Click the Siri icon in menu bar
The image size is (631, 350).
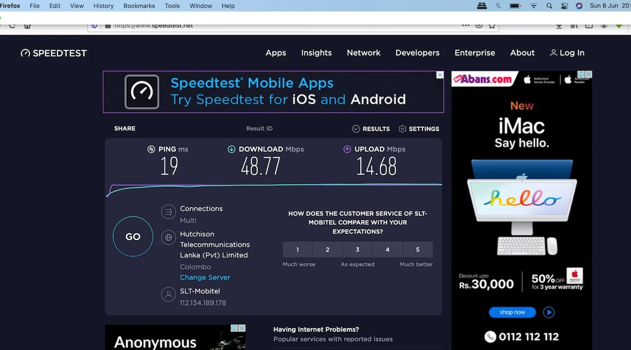[579, 6]
